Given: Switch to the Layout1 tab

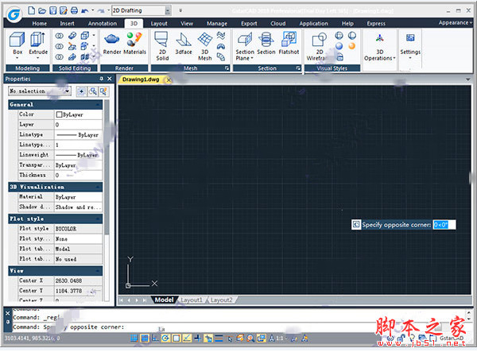Looking at the screenshot, I should click(192, 300).
